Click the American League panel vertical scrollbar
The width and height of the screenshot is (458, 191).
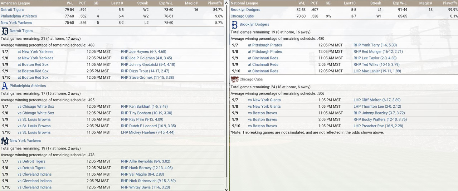[226, 95]
